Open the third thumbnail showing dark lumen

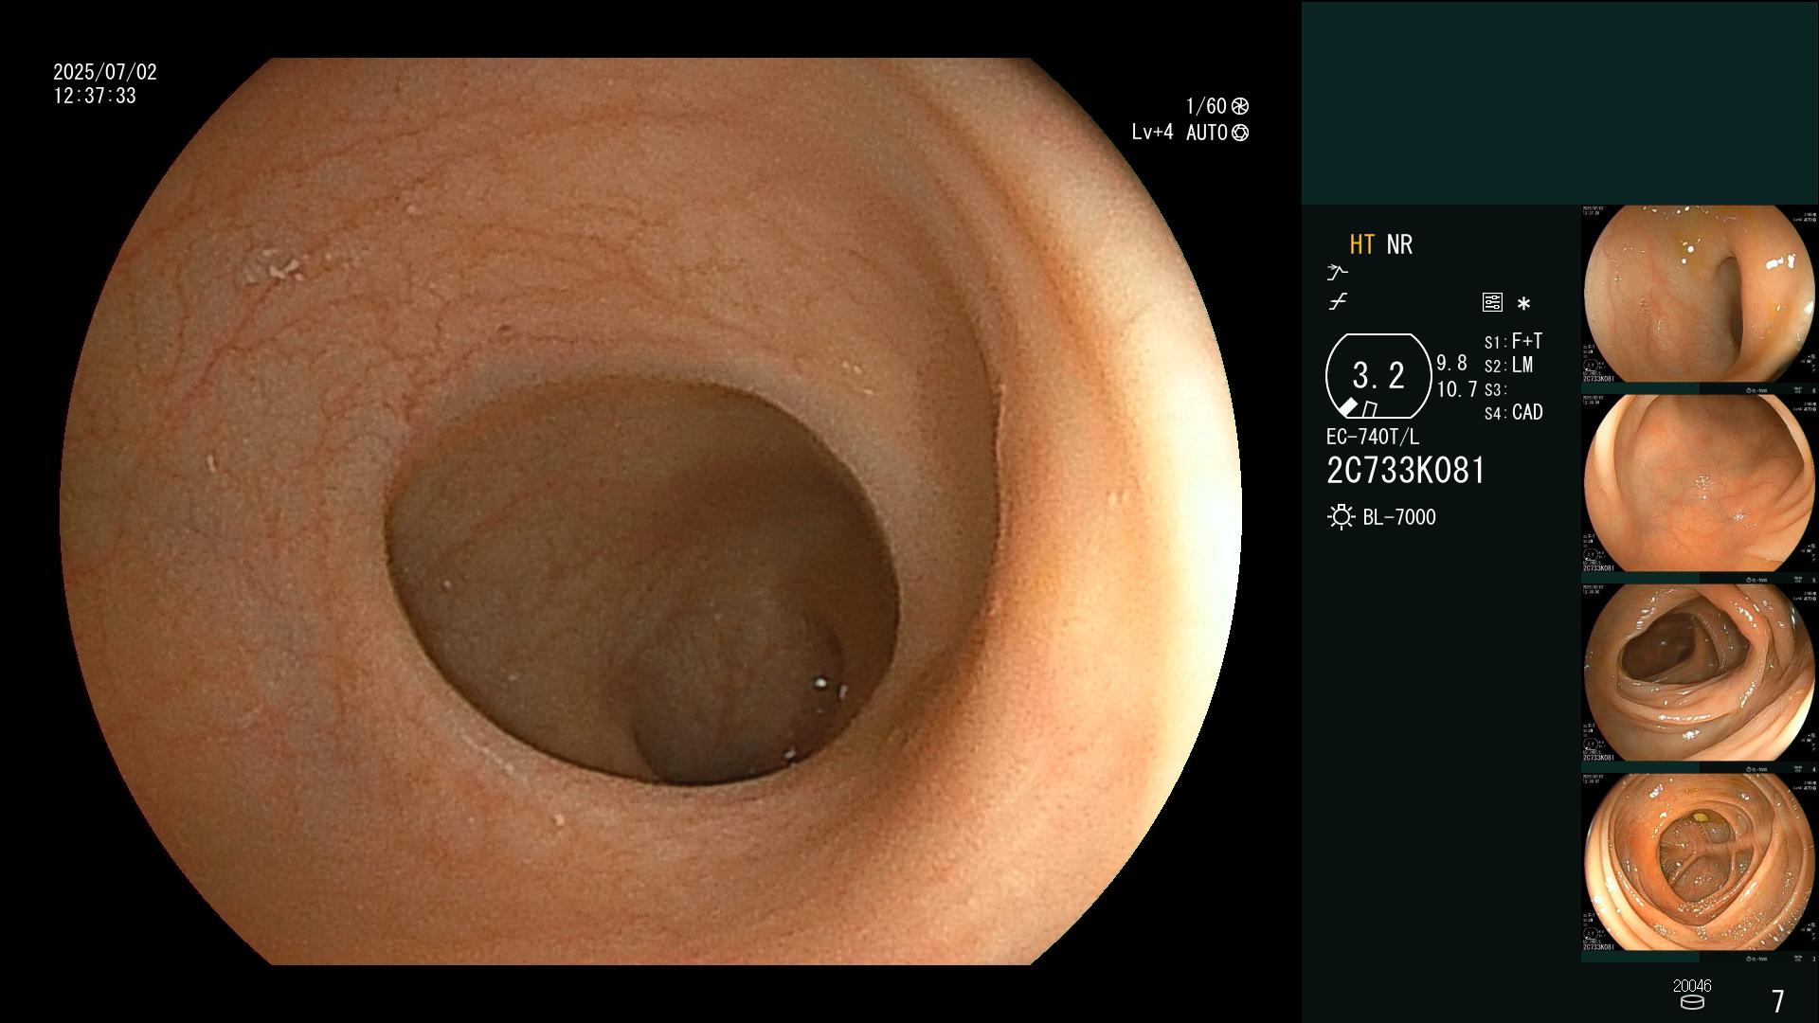(1700, 673)
